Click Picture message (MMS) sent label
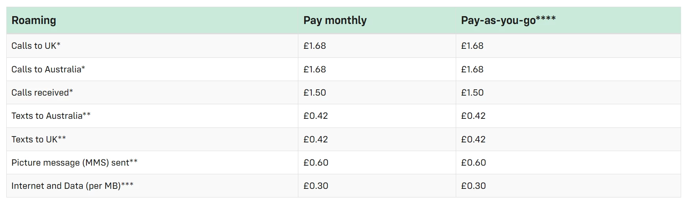 pyautogui.click(x=74, y=162)
